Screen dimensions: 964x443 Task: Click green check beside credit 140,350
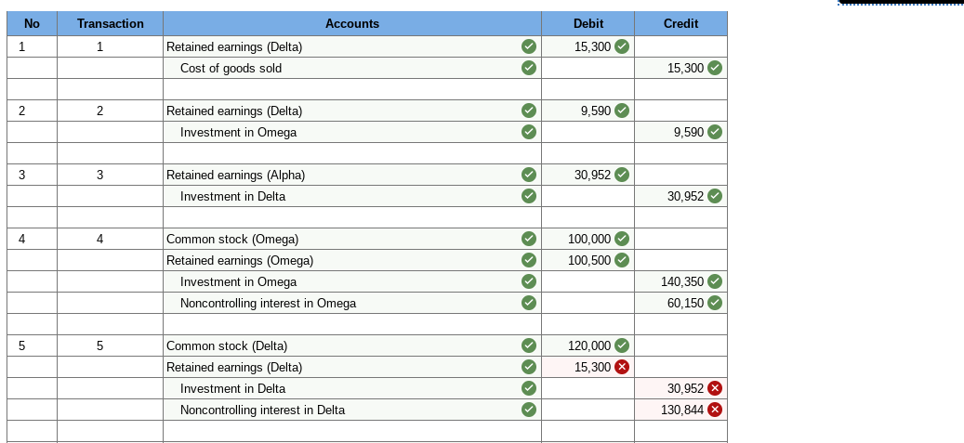(x=714, y=281)
